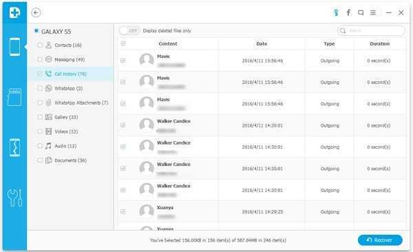
Task: Open the feedback chat icon
Action: [361, 12]
